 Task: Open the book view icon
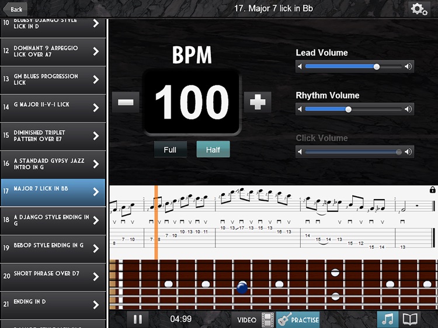[410, 319]
